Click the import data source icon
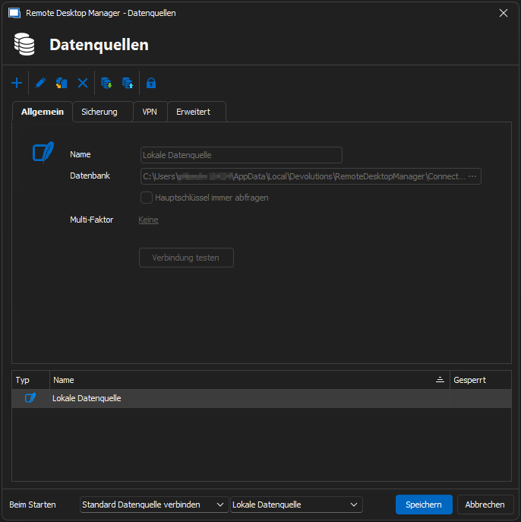Screen dimensions: 521x522 click(106, 83)
